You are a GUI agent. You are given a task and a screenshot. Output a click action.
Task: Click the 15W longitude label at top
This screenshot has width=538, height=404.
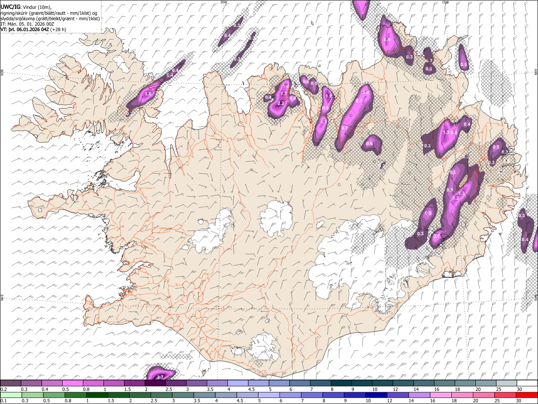pos(446,2)
